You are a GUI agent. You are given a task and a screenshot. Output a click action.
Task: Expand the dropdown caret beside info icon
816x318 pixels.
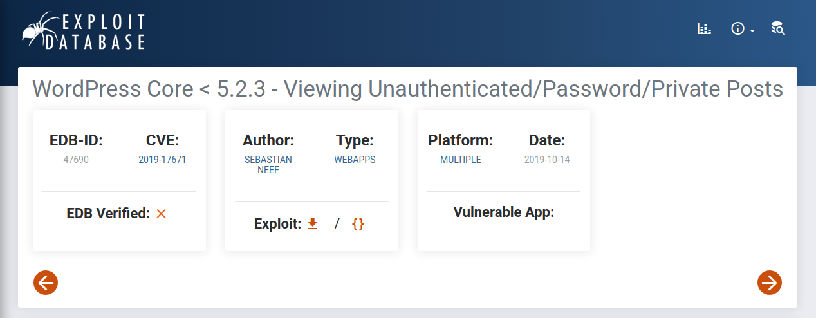[x=752, y=31]
